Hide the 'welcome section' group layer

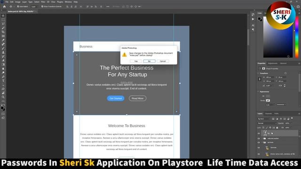259,138
